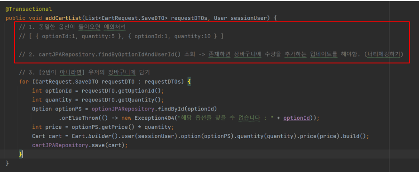Viewport: 419px width, 172px height.
Task: Click the highlighted closing brace of the for loop
Action: click(x=21, y=154)
